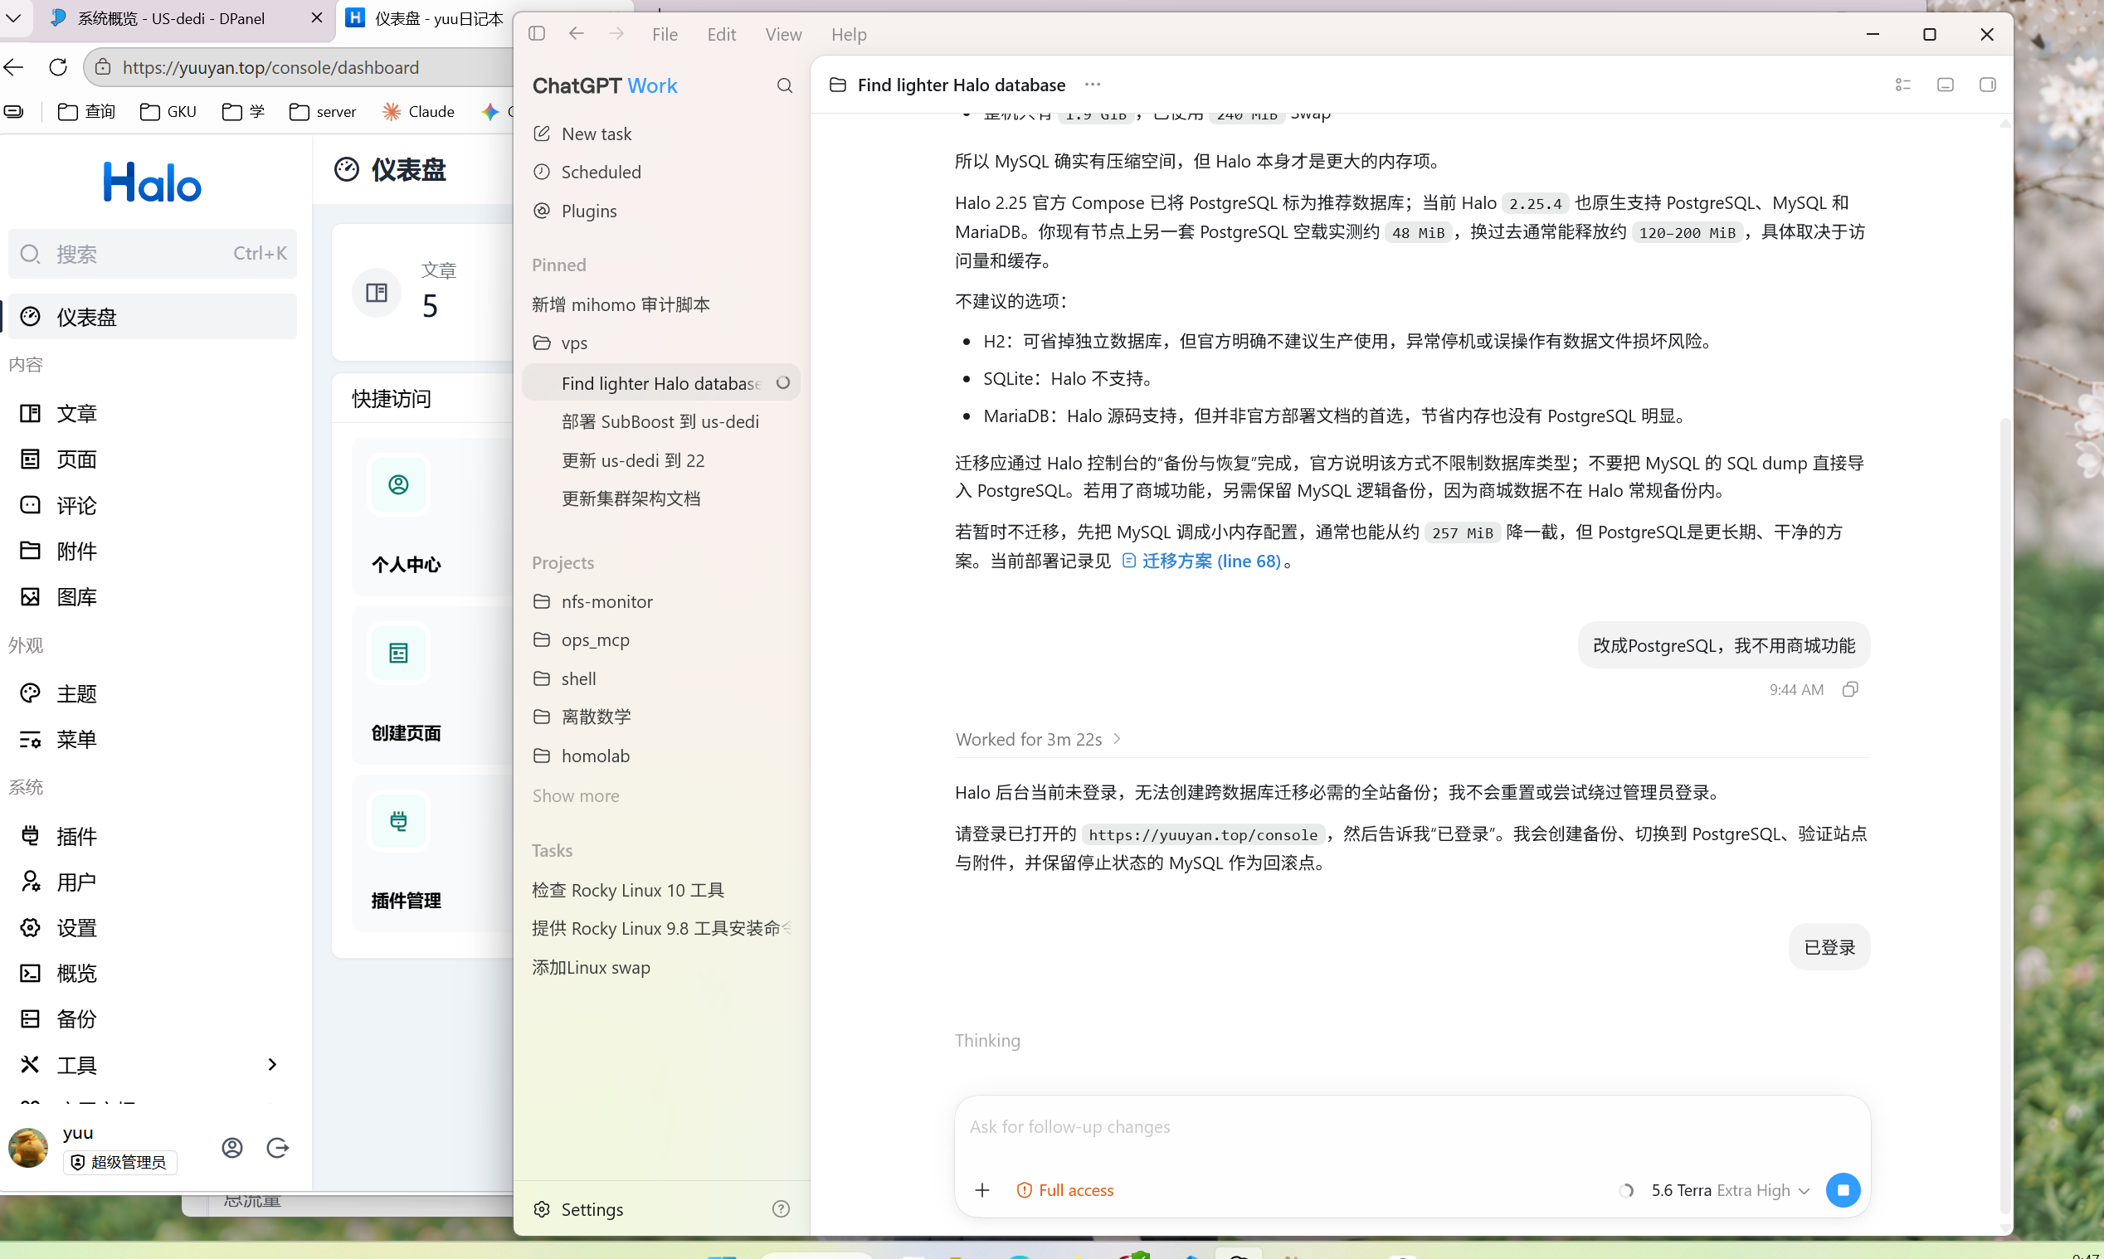The image size is (2104, 1259).
Task: Focus the 'Ask for follow-up changes' input
Action: tap(1412, 1126)
